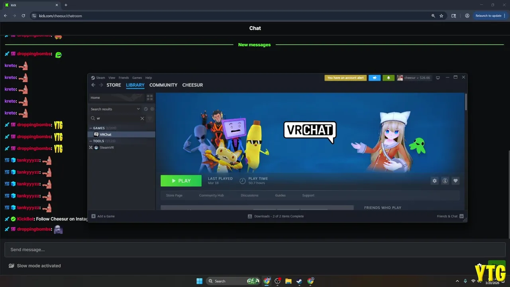Open VRChat Store Page link
This screenshot has width=510, height=287.
[x=174, y=195]
